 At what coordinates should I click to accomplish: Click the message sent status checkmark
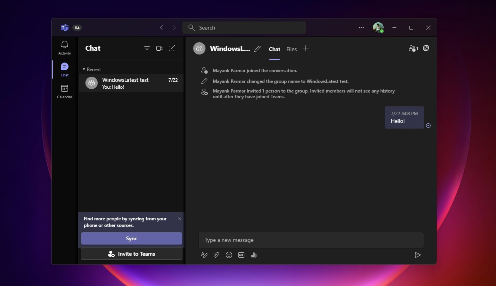pyautogui.click(x=428, y=126)
